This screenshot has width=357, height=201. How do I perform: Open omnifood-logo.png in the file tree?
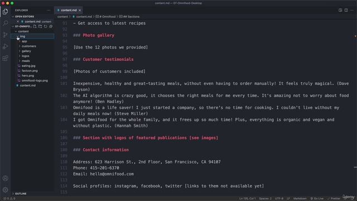pyautogui.click(x=35, y=80)
